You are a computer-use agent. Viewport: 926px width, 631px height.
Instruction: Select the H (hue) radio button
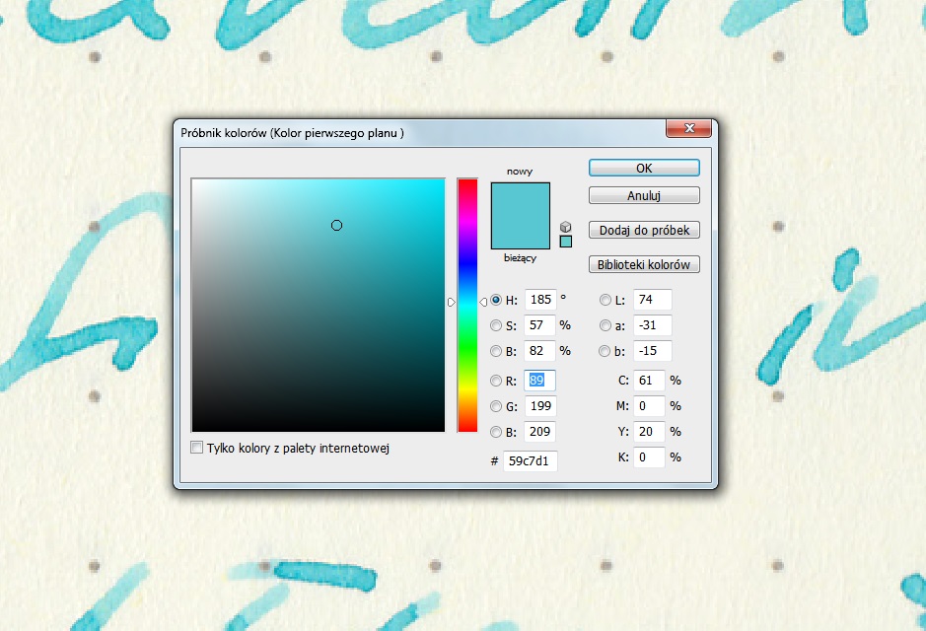[x=496, y=300]
